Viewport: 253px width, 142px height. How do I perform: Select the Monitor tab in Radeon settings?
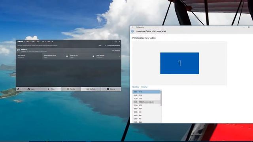pos(71,89)
